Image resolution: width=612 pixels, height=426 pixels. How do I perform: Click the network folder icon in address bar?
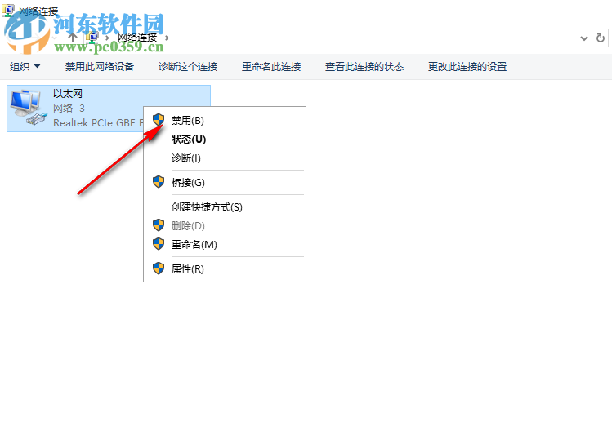pos(92,37)
